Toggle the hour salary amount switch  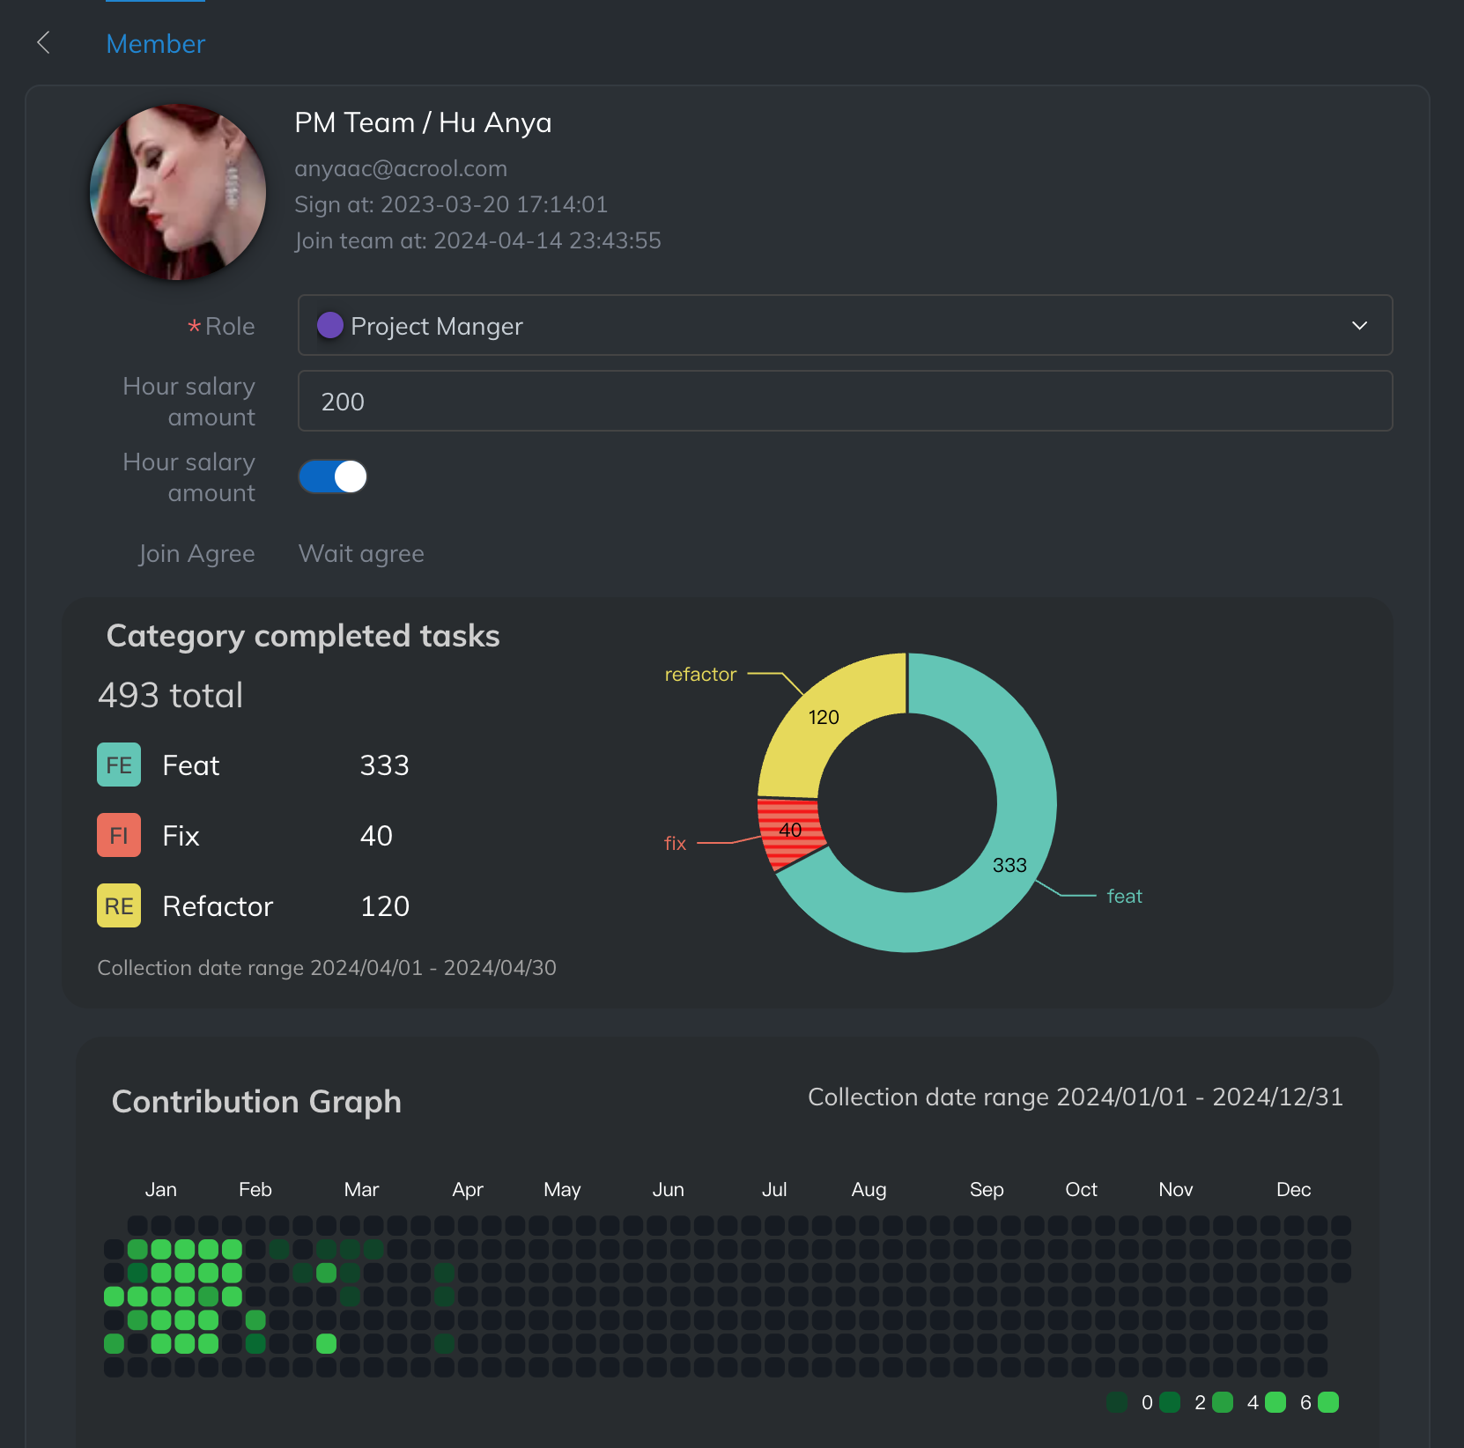pos(333,477)
